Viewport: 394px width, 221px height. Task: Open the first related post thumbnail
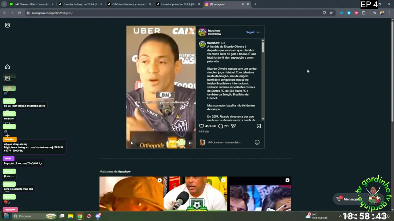(x=131, y=194)
